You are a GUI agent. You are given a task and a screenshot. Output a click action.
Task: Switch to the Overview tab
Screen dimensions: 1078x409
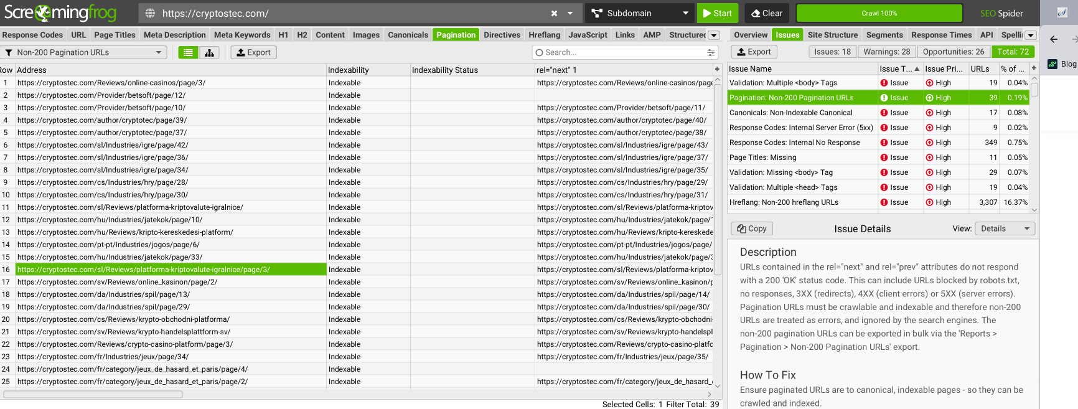coord(750,35)
